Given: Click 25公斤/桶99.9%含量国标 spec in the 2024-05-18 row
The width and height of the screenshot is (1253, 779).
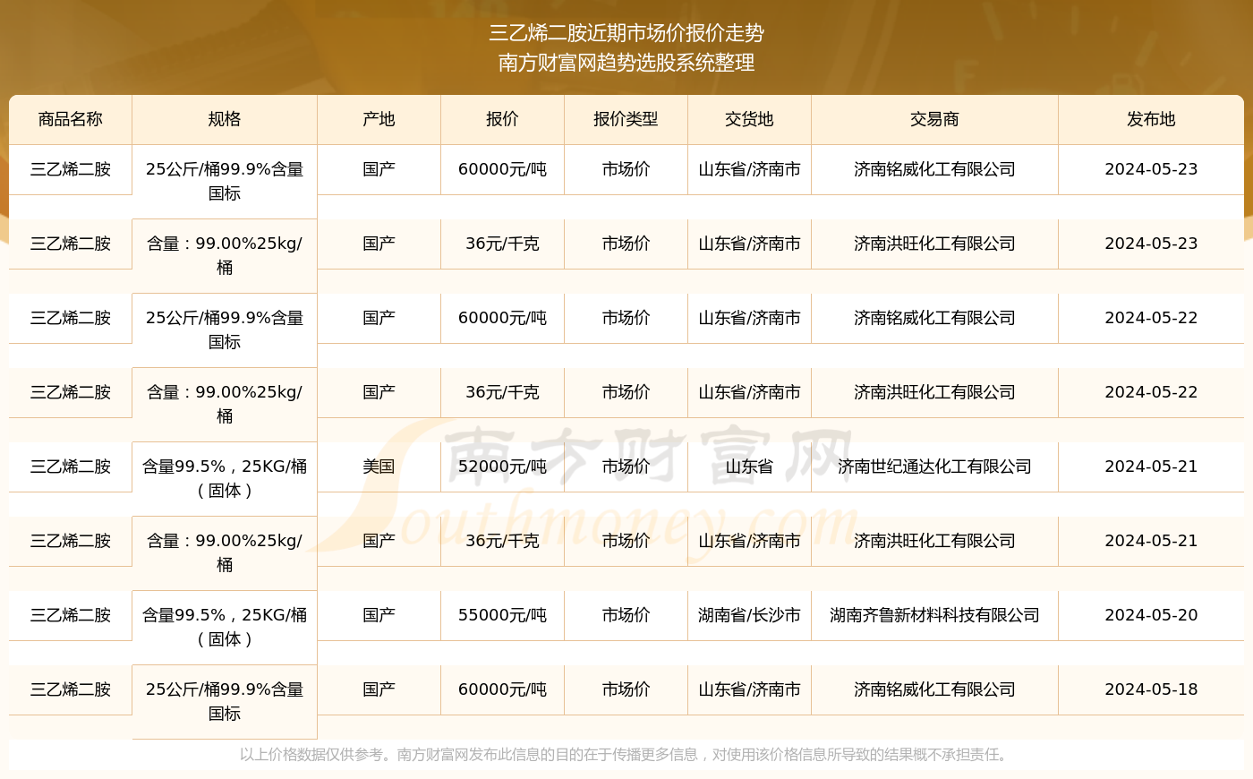Looking at the screenshot, I should (x=225, y=701).
